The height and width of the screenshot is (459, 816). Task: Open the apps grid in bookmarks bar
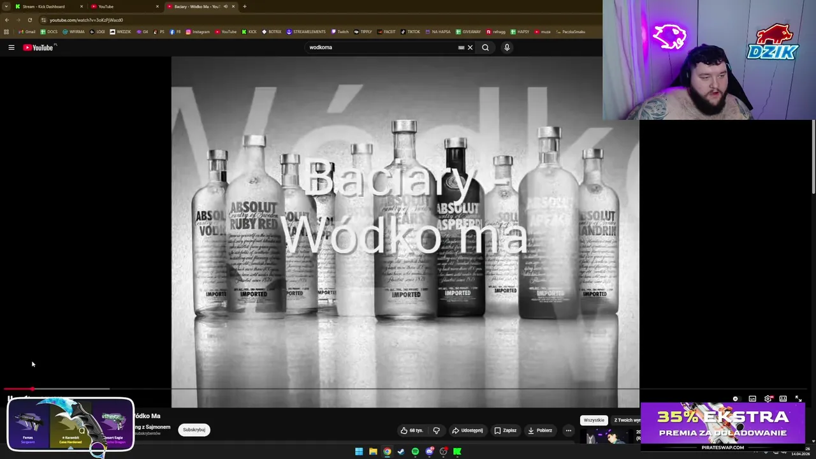pos(6,31)
